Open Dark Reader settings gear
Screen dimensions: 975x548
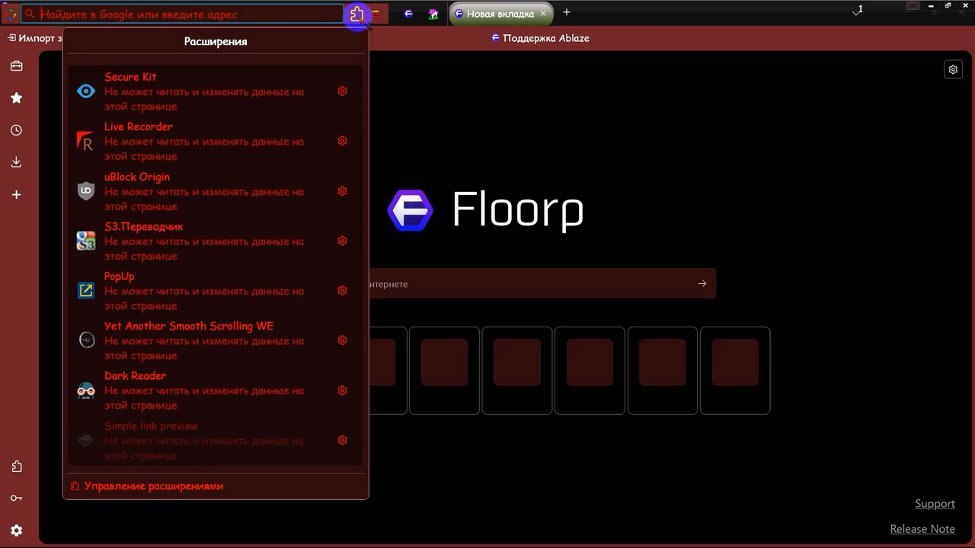(343, 390)
